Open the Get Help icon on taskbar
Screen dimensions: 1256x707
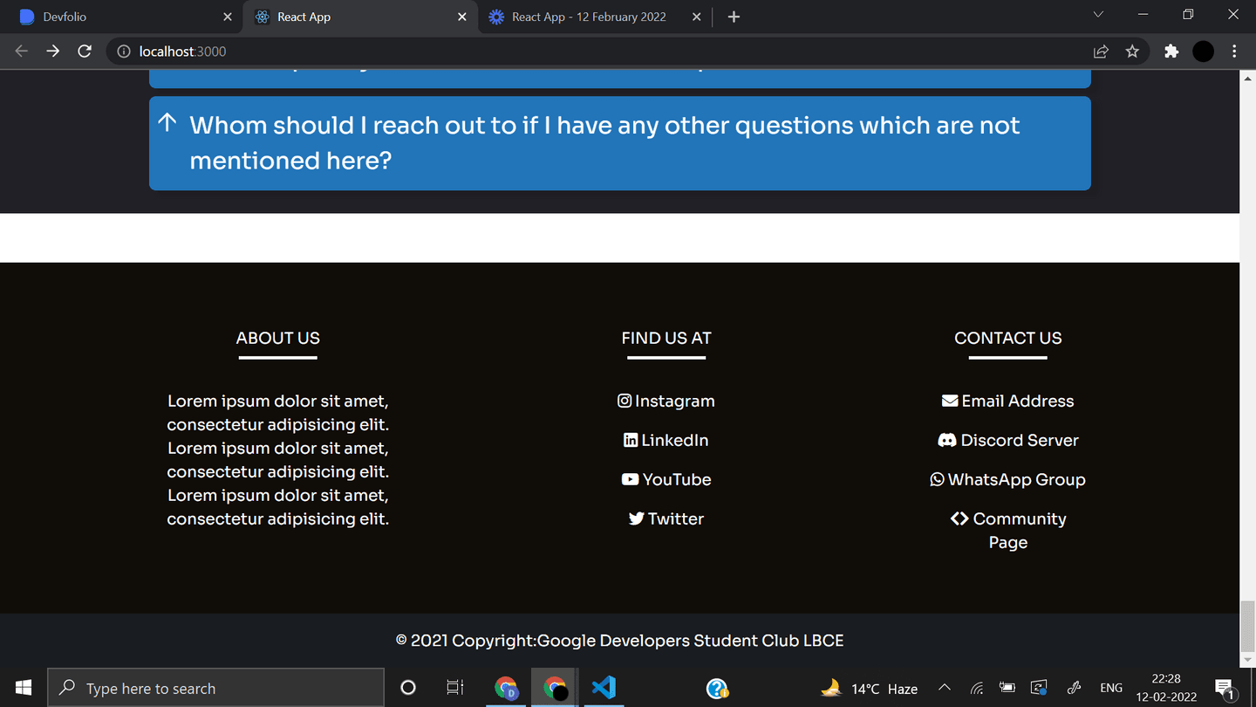pos(717,688)
